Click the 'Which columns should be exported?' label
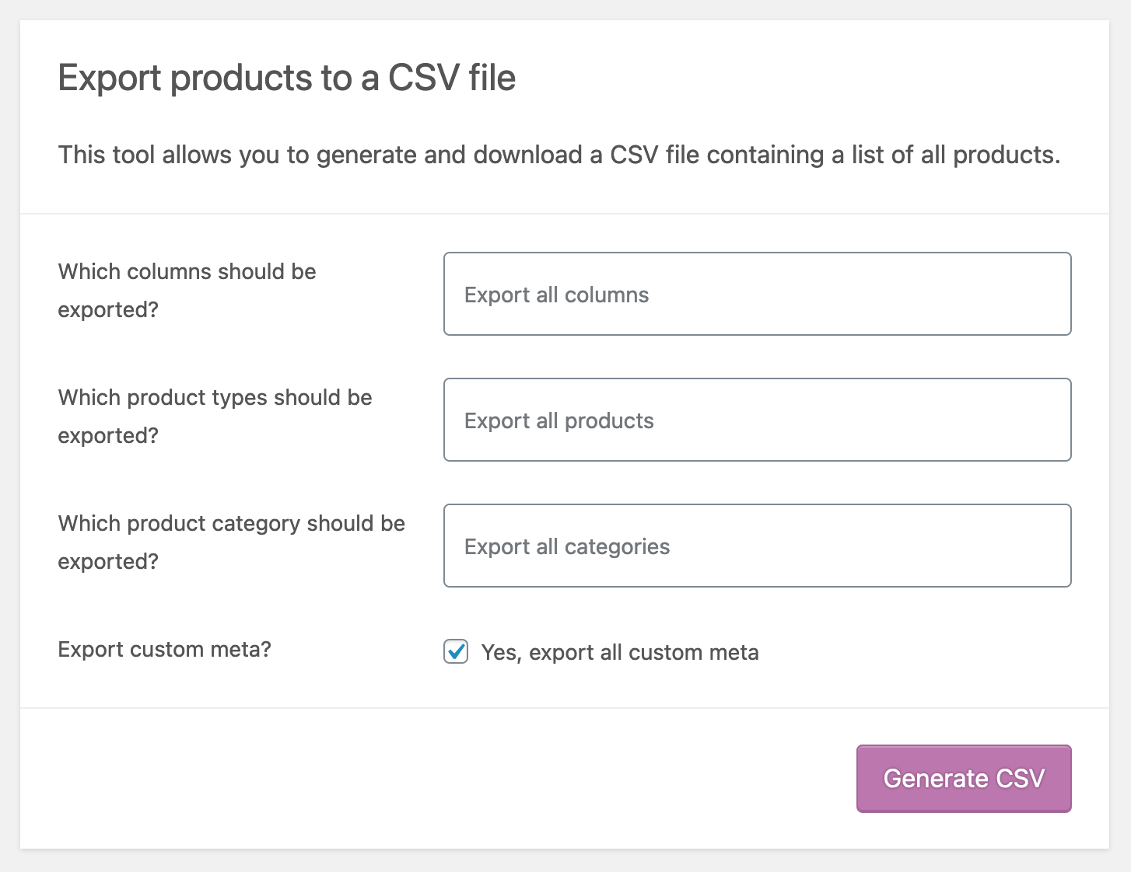1131x872 pixels. pyautogui.click(x=187, y=290)
